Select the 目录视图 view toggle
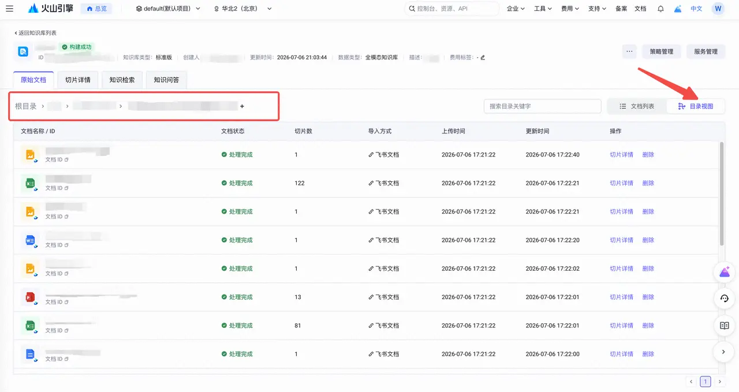This screenshot has width=739, height=392. coord(696,106)
